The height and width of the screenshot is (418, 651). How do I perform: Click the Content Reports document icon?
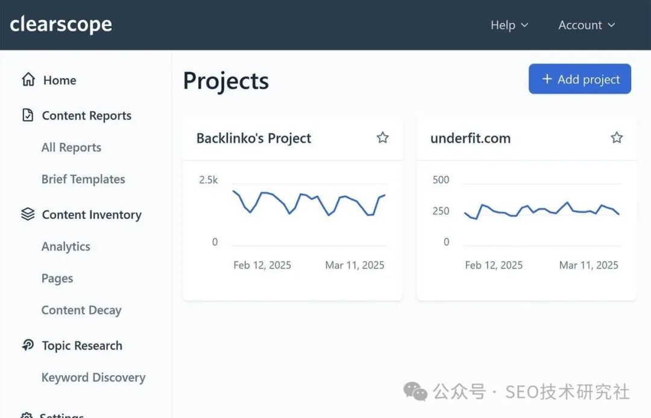point(28,115)
